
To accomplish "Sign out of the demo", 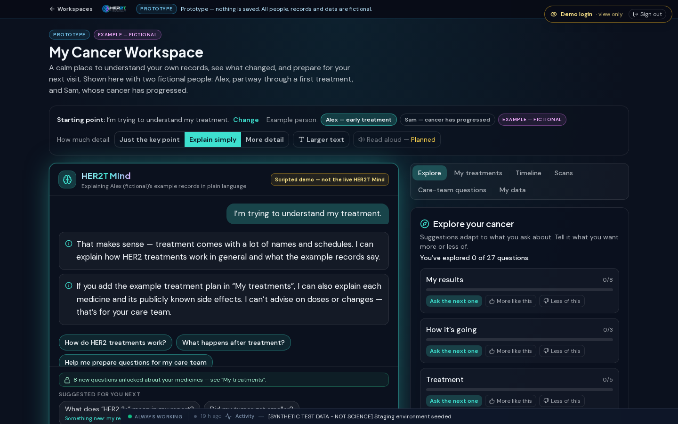I will (647, 14).
